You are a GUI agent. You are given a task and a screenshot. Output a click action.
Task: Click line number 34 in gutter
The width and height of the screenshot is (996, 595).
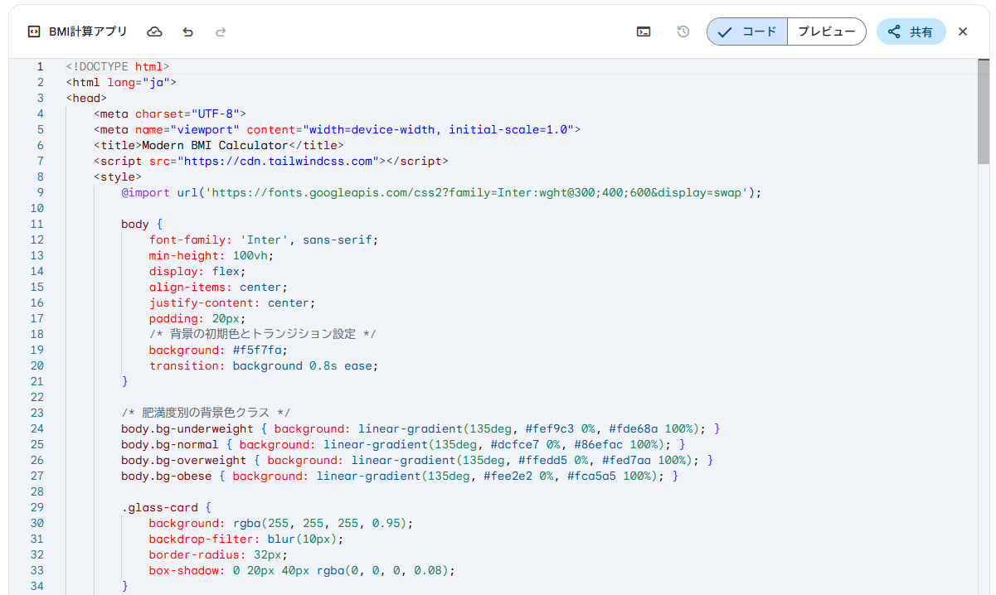36,586
